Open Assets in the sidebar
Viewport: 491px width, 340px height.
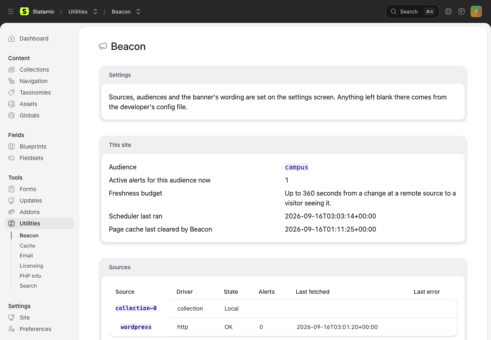[28, 104]
